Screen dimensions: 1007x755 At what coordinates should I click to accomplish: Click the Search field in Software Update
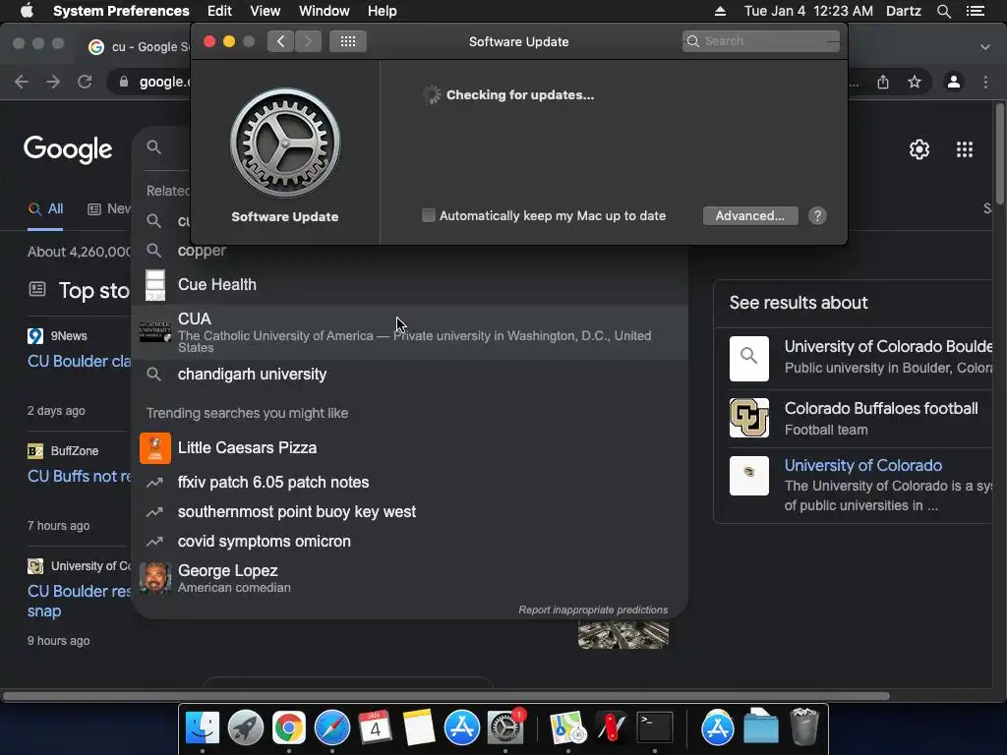[761, 41]
